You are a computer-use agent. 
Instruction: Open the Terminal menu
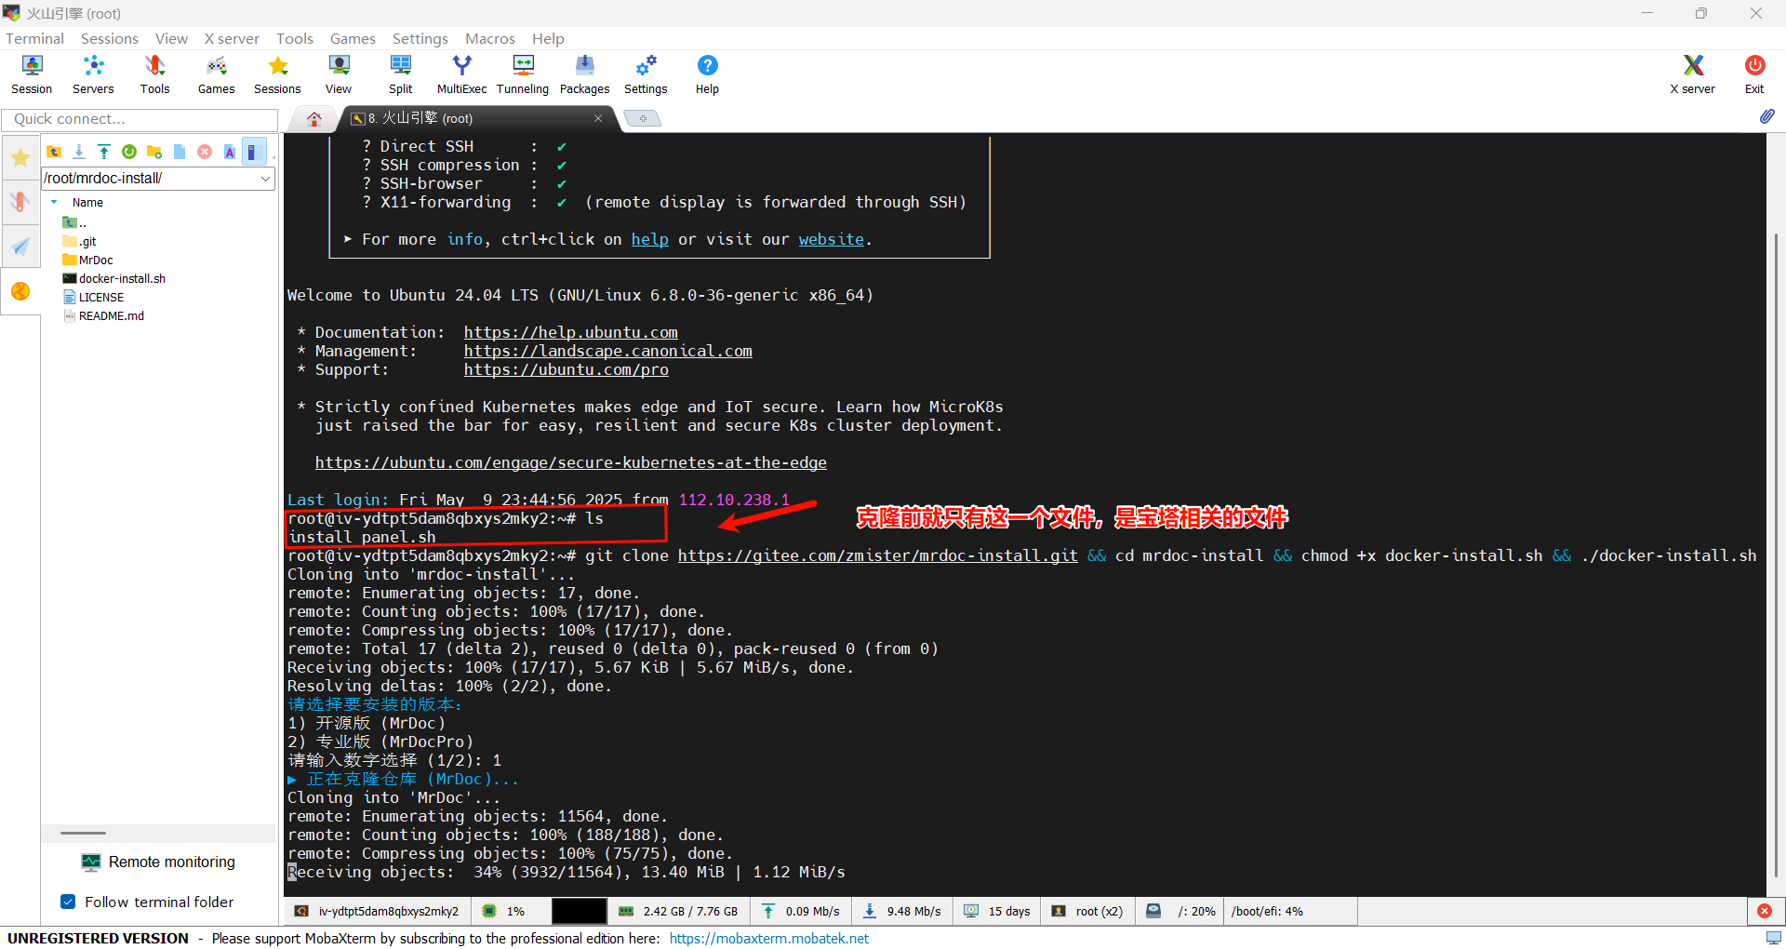click(x=34, y=38)
